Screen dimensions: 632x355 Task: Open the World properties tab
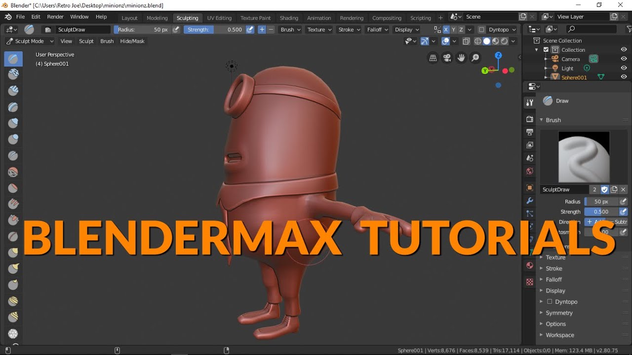(x=530, y=171)
